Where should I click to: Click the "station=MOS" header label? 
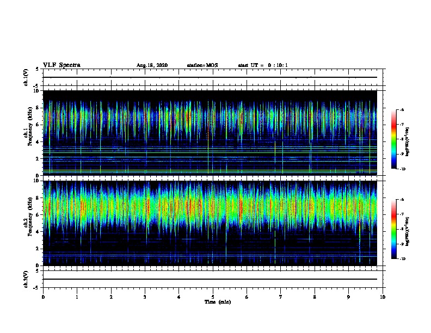202,65
